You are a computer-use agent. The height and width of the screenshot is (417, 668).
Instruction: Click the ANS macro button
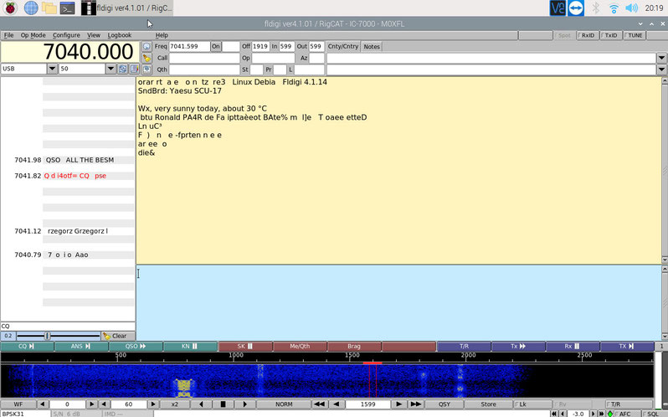[x=81, y=347]
